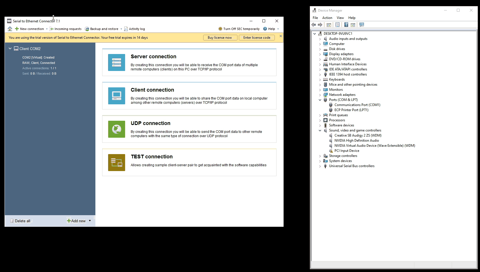The height and width of the screenshot is (272, 480).
Task: Click Turn Off SEC temporarily
Action: tap(239, 29)
